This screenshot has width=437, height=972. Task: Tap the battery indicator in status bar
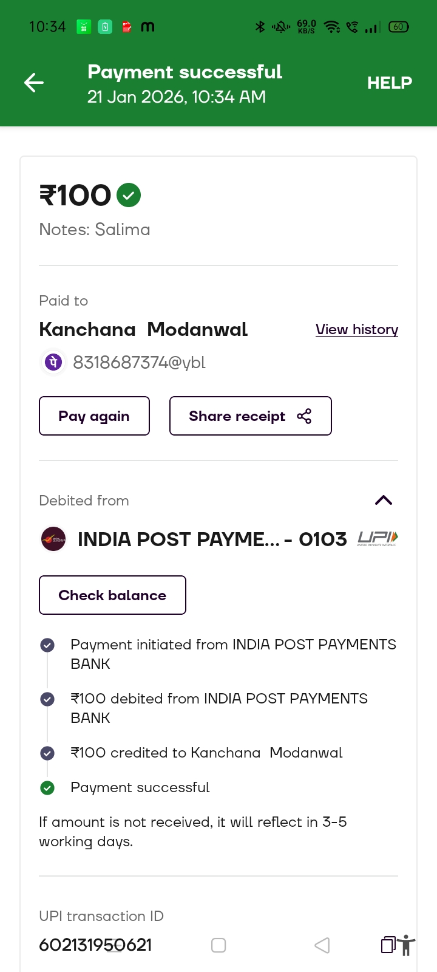[x=399, y=27]
